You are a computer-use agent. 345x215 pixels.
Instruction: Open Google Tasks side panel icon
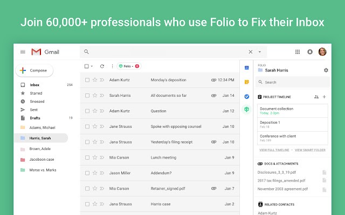(246, 96)
